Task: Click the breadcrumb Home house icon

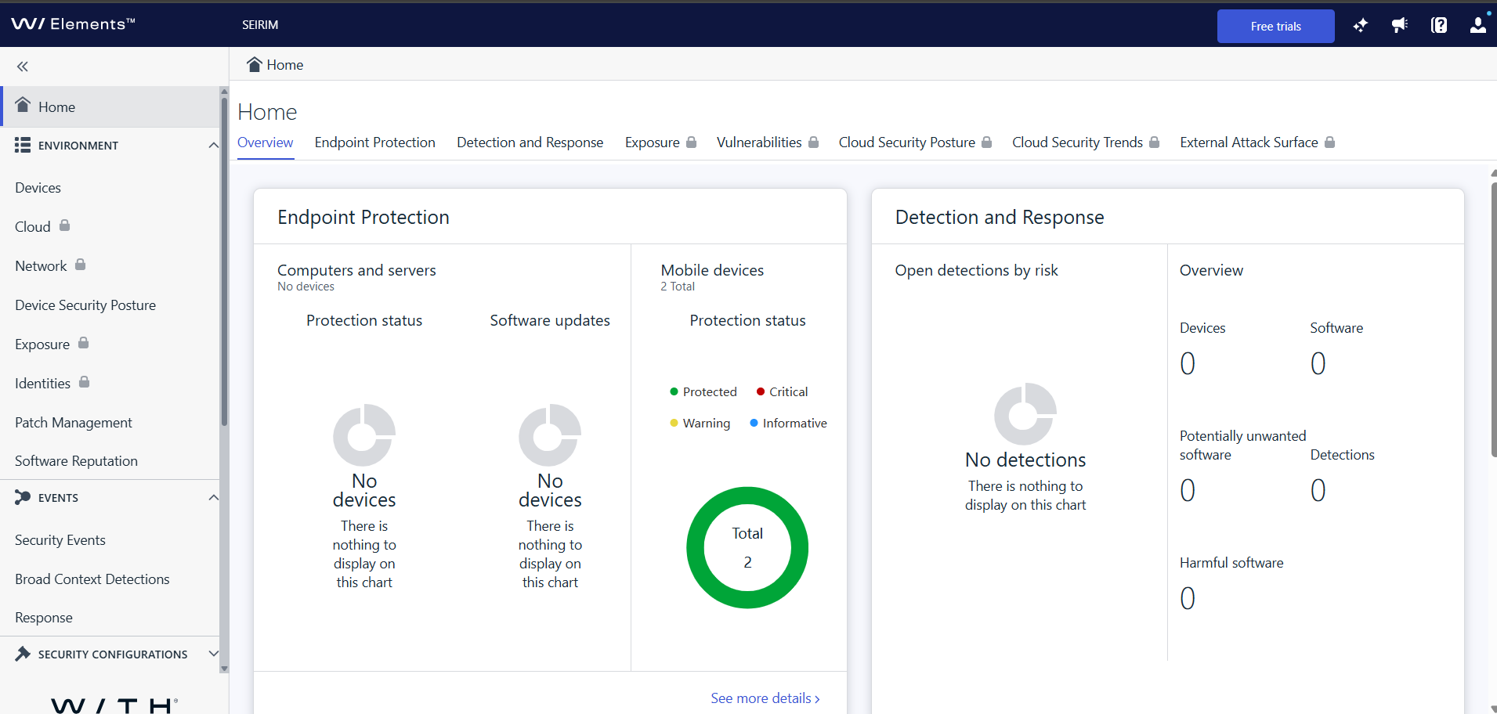Action: 254,64
